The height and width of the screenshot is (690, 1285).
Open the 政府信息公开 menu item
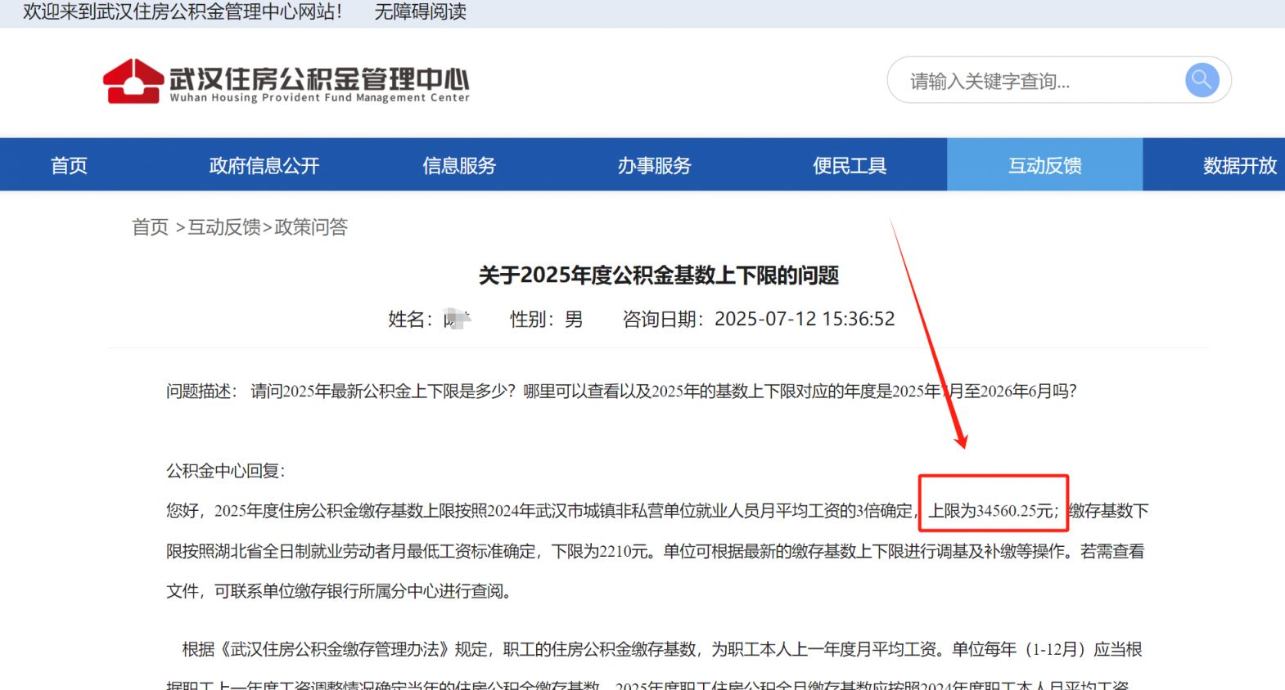tap(264, 165)
